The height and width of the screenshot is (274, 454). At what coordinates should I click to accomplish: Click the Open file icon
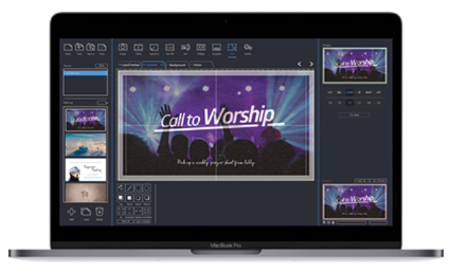point(68,47)
